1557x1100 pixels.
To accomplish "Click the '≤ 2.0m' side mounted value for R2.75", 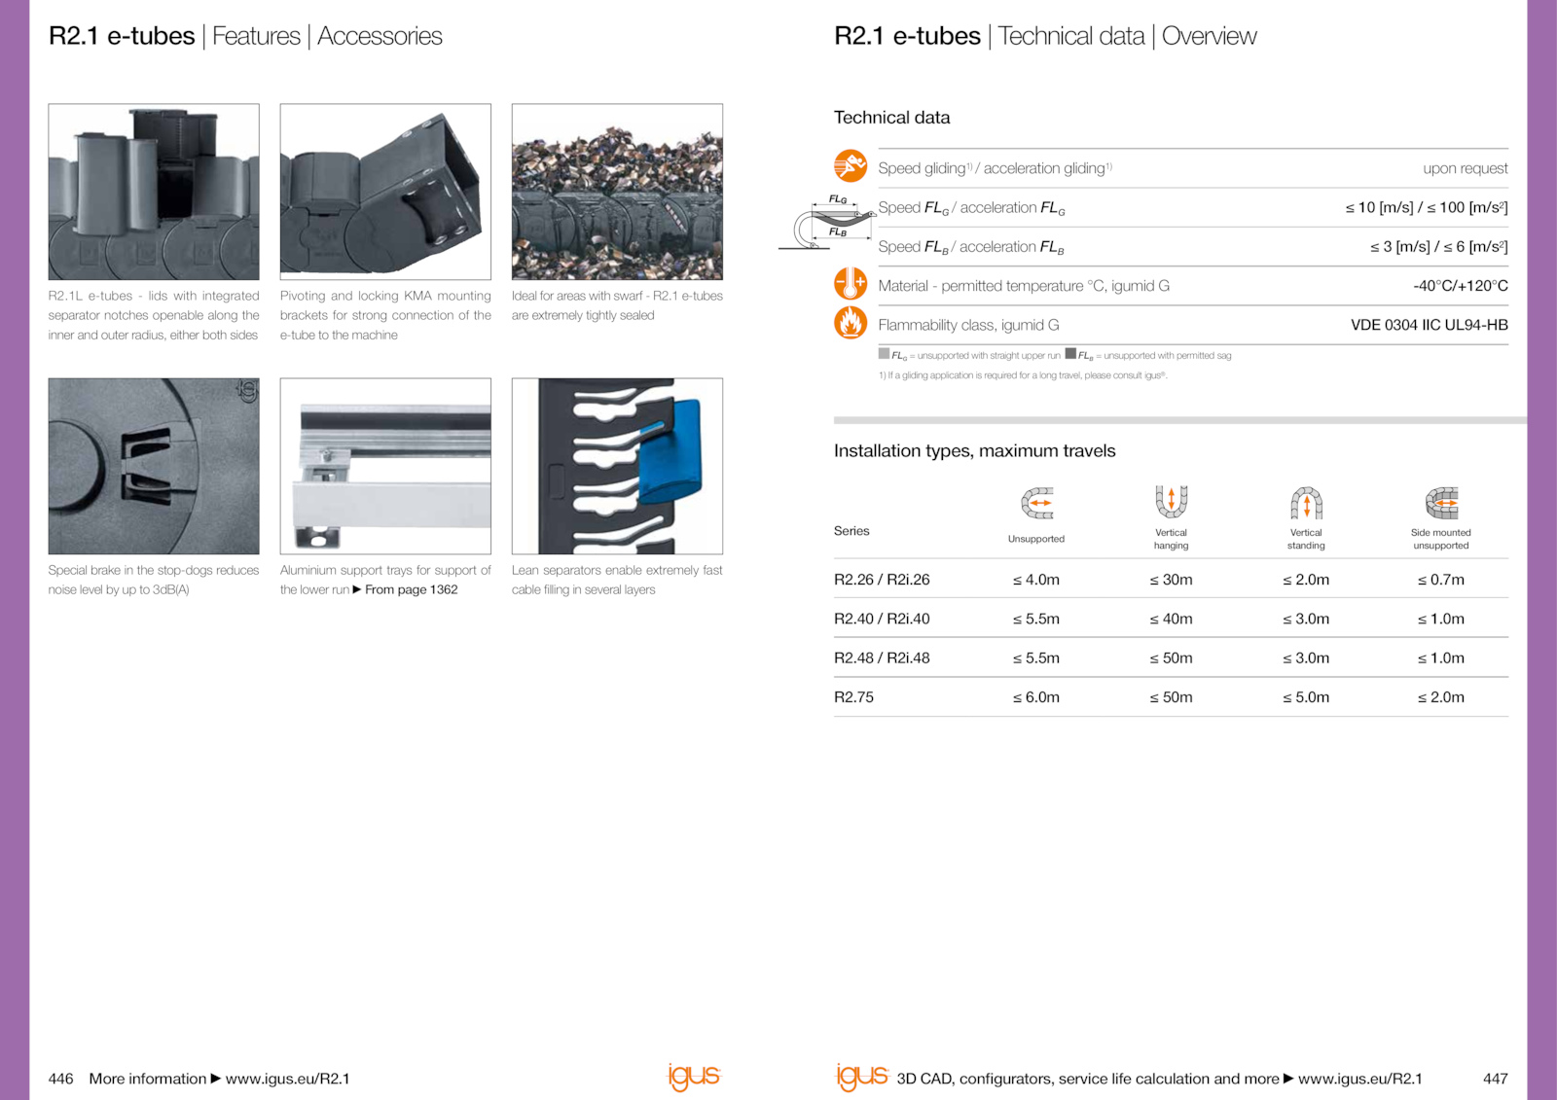I will 1441,697.
